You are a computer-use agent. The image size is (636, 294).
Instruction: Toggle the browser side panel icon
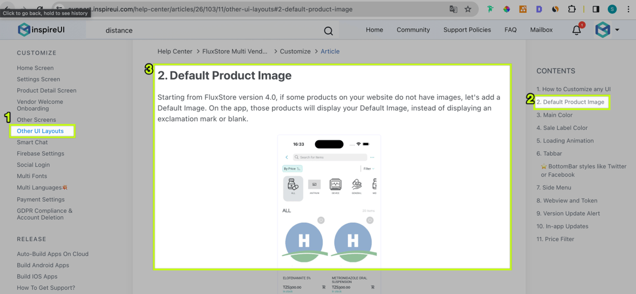tap(596, 9)
